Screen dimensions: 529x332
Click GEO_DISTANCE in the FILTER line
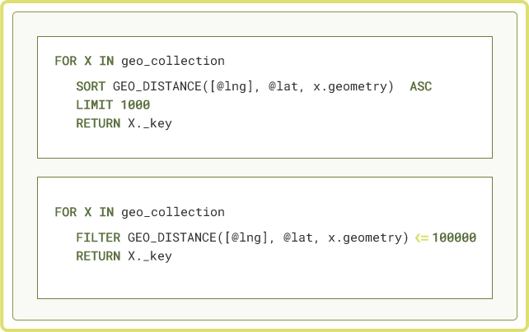click(172, 237)
